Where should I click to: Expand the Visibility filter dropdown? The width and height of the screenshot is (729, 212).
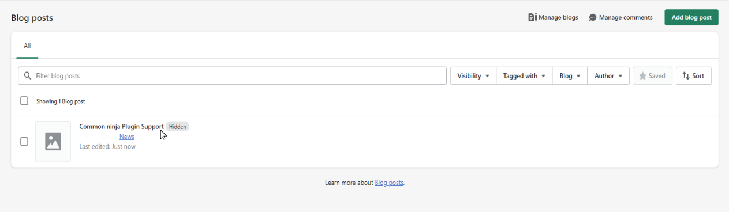coord(473,76)
